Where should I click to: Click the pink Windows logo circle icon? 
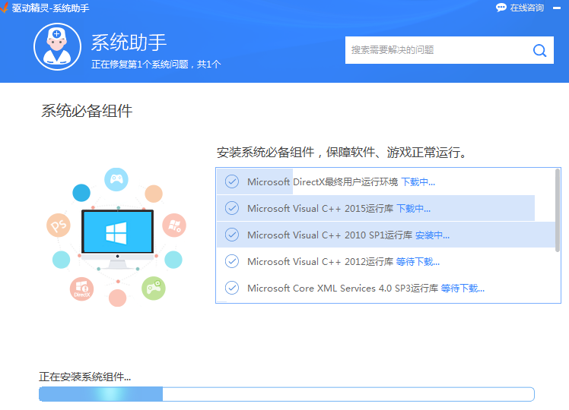click(174, 225)
